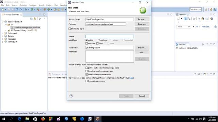This screenshot has width=218, height=122.
Task: Click the Open Perspective icon
Action: (x=206, y=9)
